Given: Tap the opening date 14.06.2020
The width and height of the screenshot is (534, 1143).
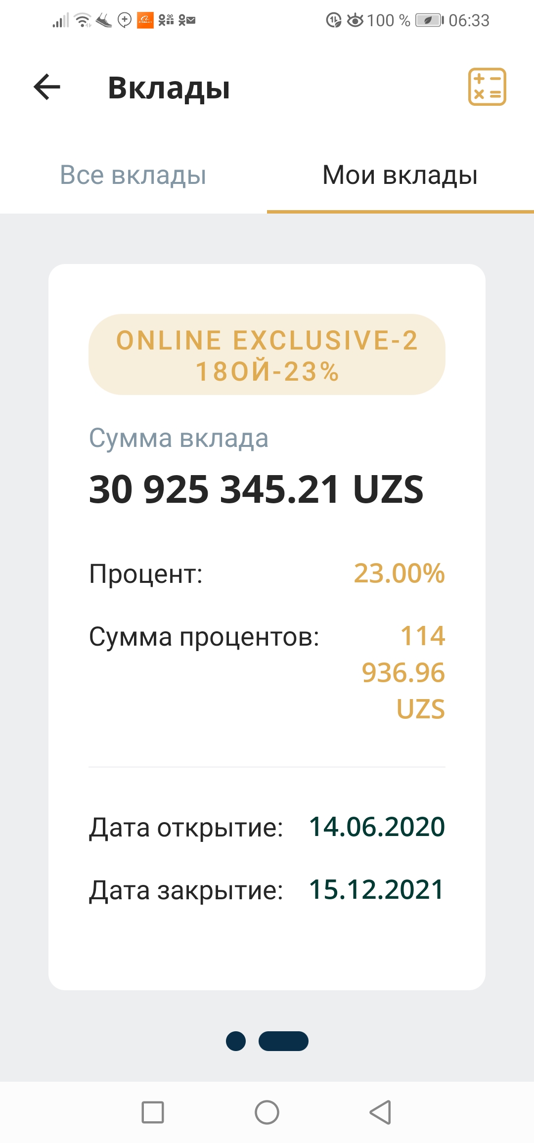Looking at the screenshot, I should point(377,827).
